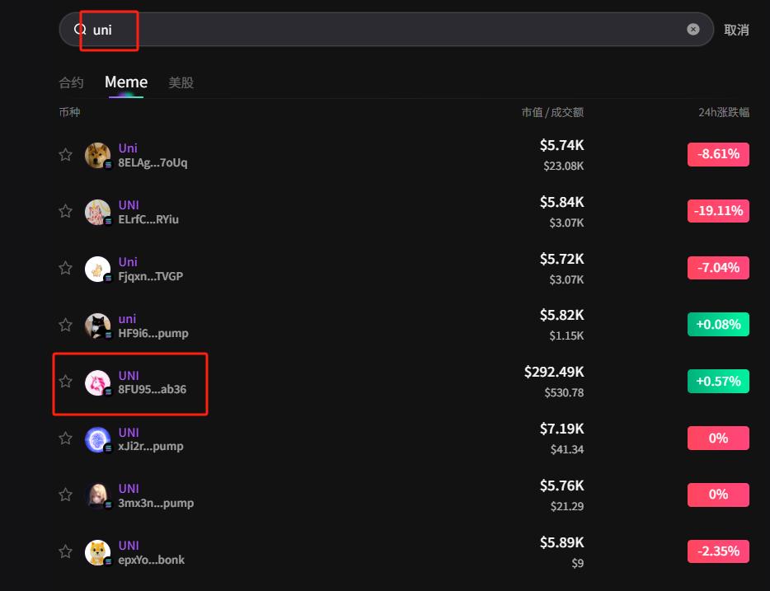This screenshot has height=591, width=770.
Task: Favorite the UNI 8FU95...ab36 token
Action: click(x=65, y=382)
